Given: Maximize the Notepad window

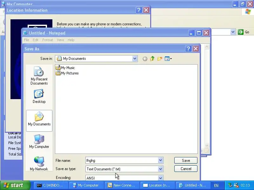Looking at the screenshot, I should coord(199,33).
